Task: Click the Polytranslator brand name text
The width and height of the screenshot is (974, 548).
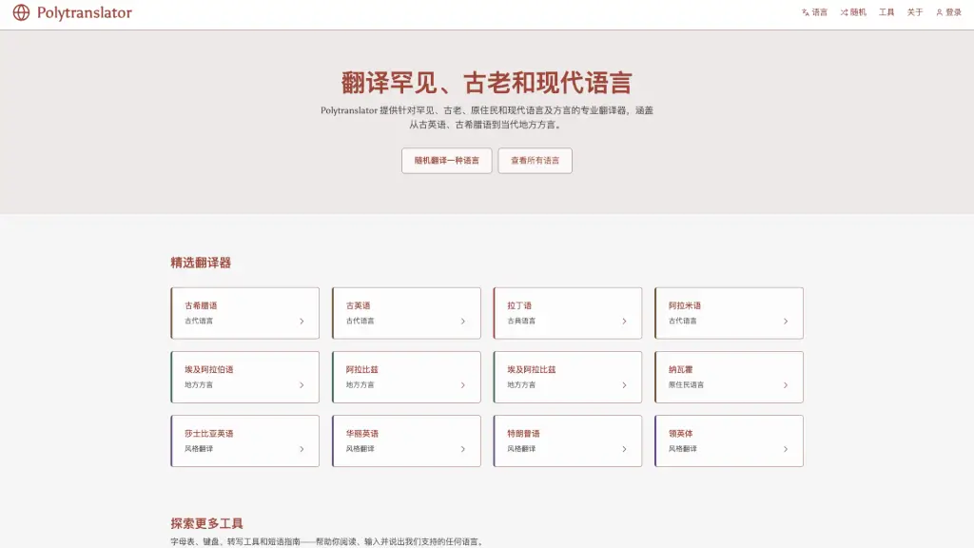Action: 85,13
